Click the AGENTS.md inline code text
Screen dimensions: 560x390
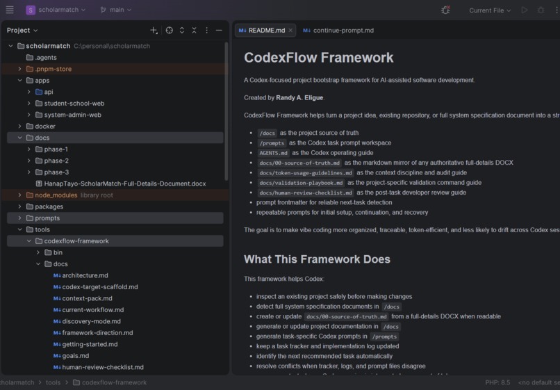pos(273,153)
